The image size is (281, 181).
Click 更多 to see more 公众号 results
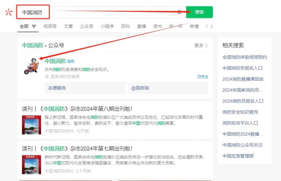(201, 46)
